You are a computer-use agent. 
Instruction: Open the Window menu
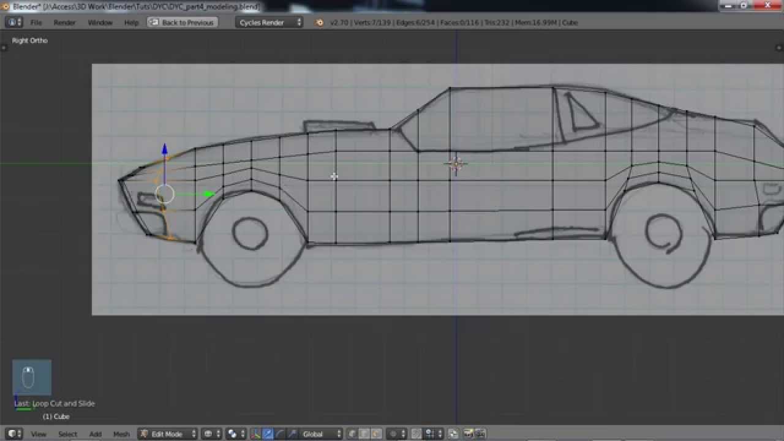click(100, 22)
